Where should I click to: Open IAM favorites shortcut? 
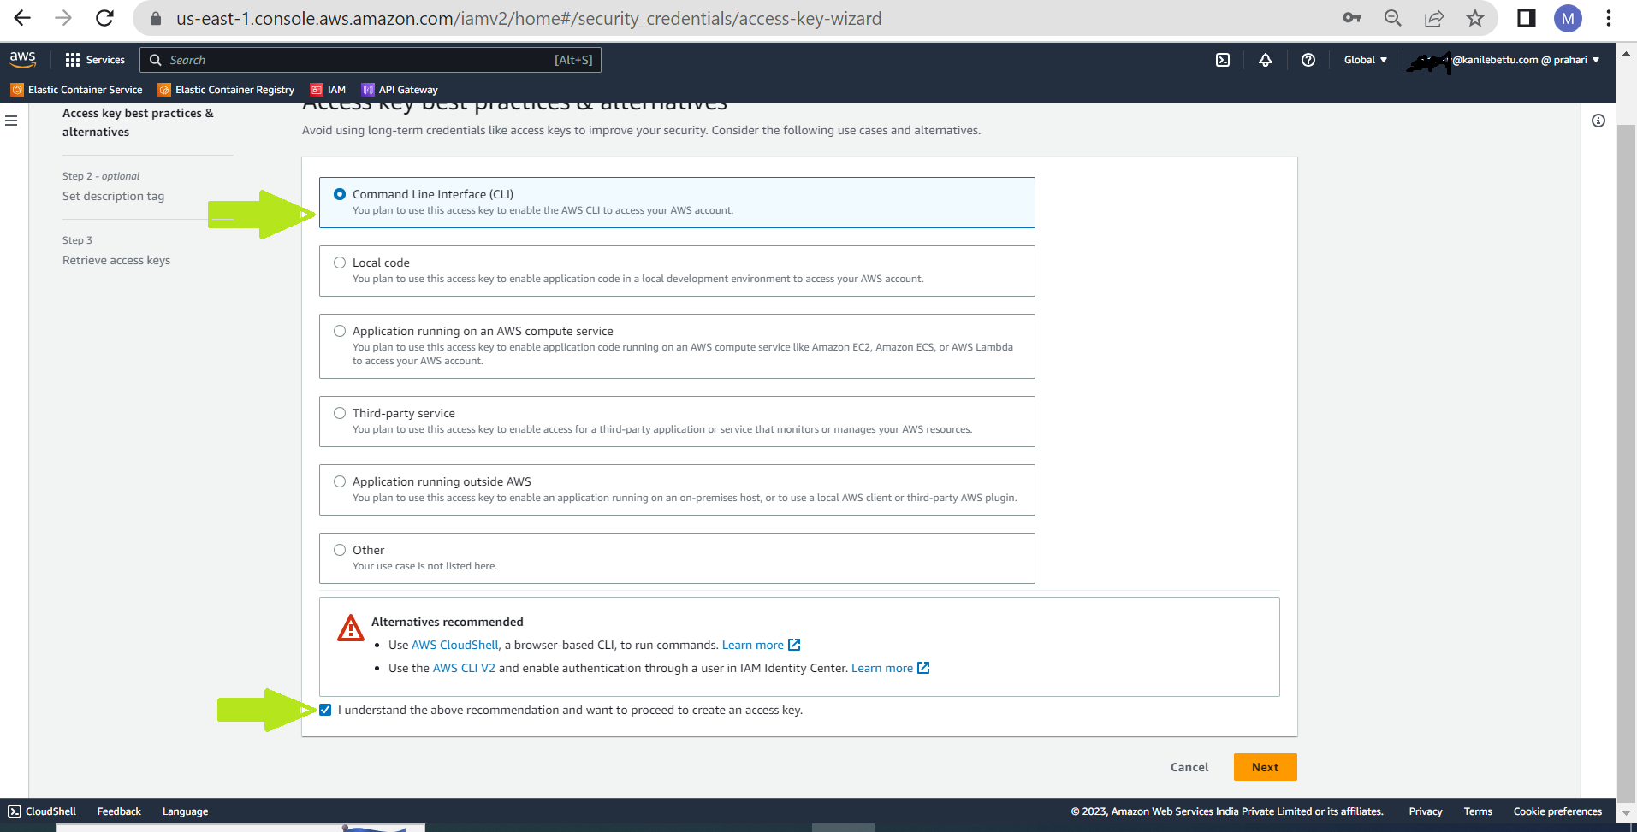tap(328, 89)
